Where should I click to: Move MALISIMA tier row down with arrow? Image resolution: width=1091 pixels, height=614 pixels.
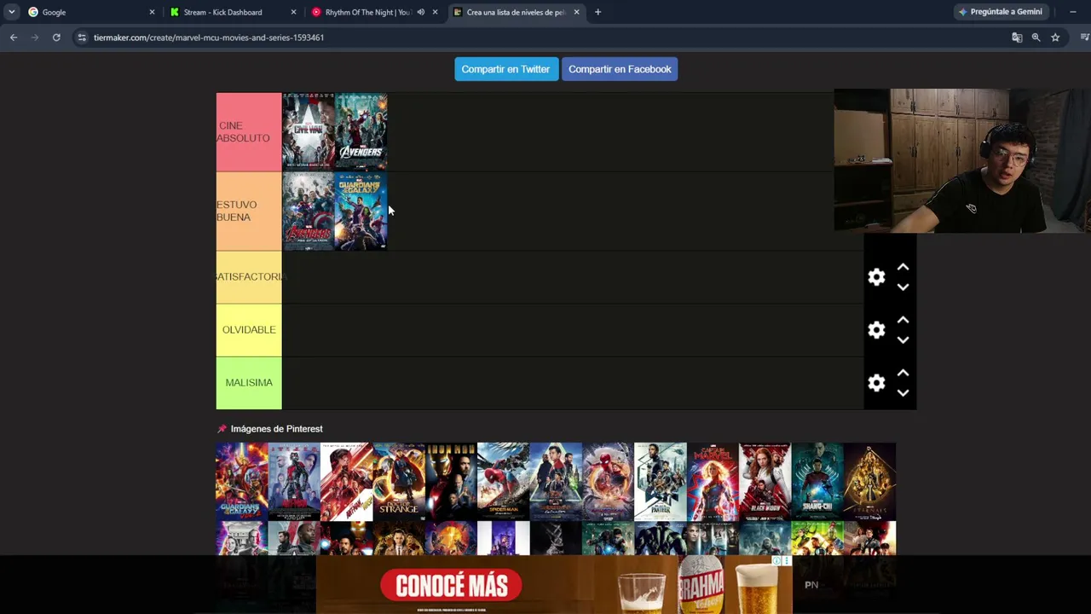coord(903,393)
